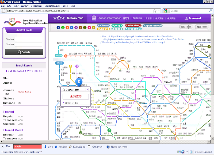Open the History menu
This screenshot has width=214, height=155.
pyautogui.click(x=25, y=6)
